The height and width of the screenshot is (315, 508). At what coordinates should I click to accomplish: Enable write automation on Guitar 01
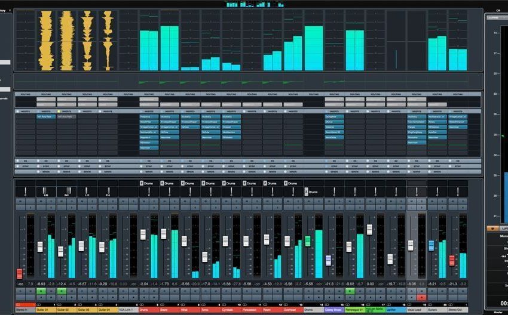(51, 291)
